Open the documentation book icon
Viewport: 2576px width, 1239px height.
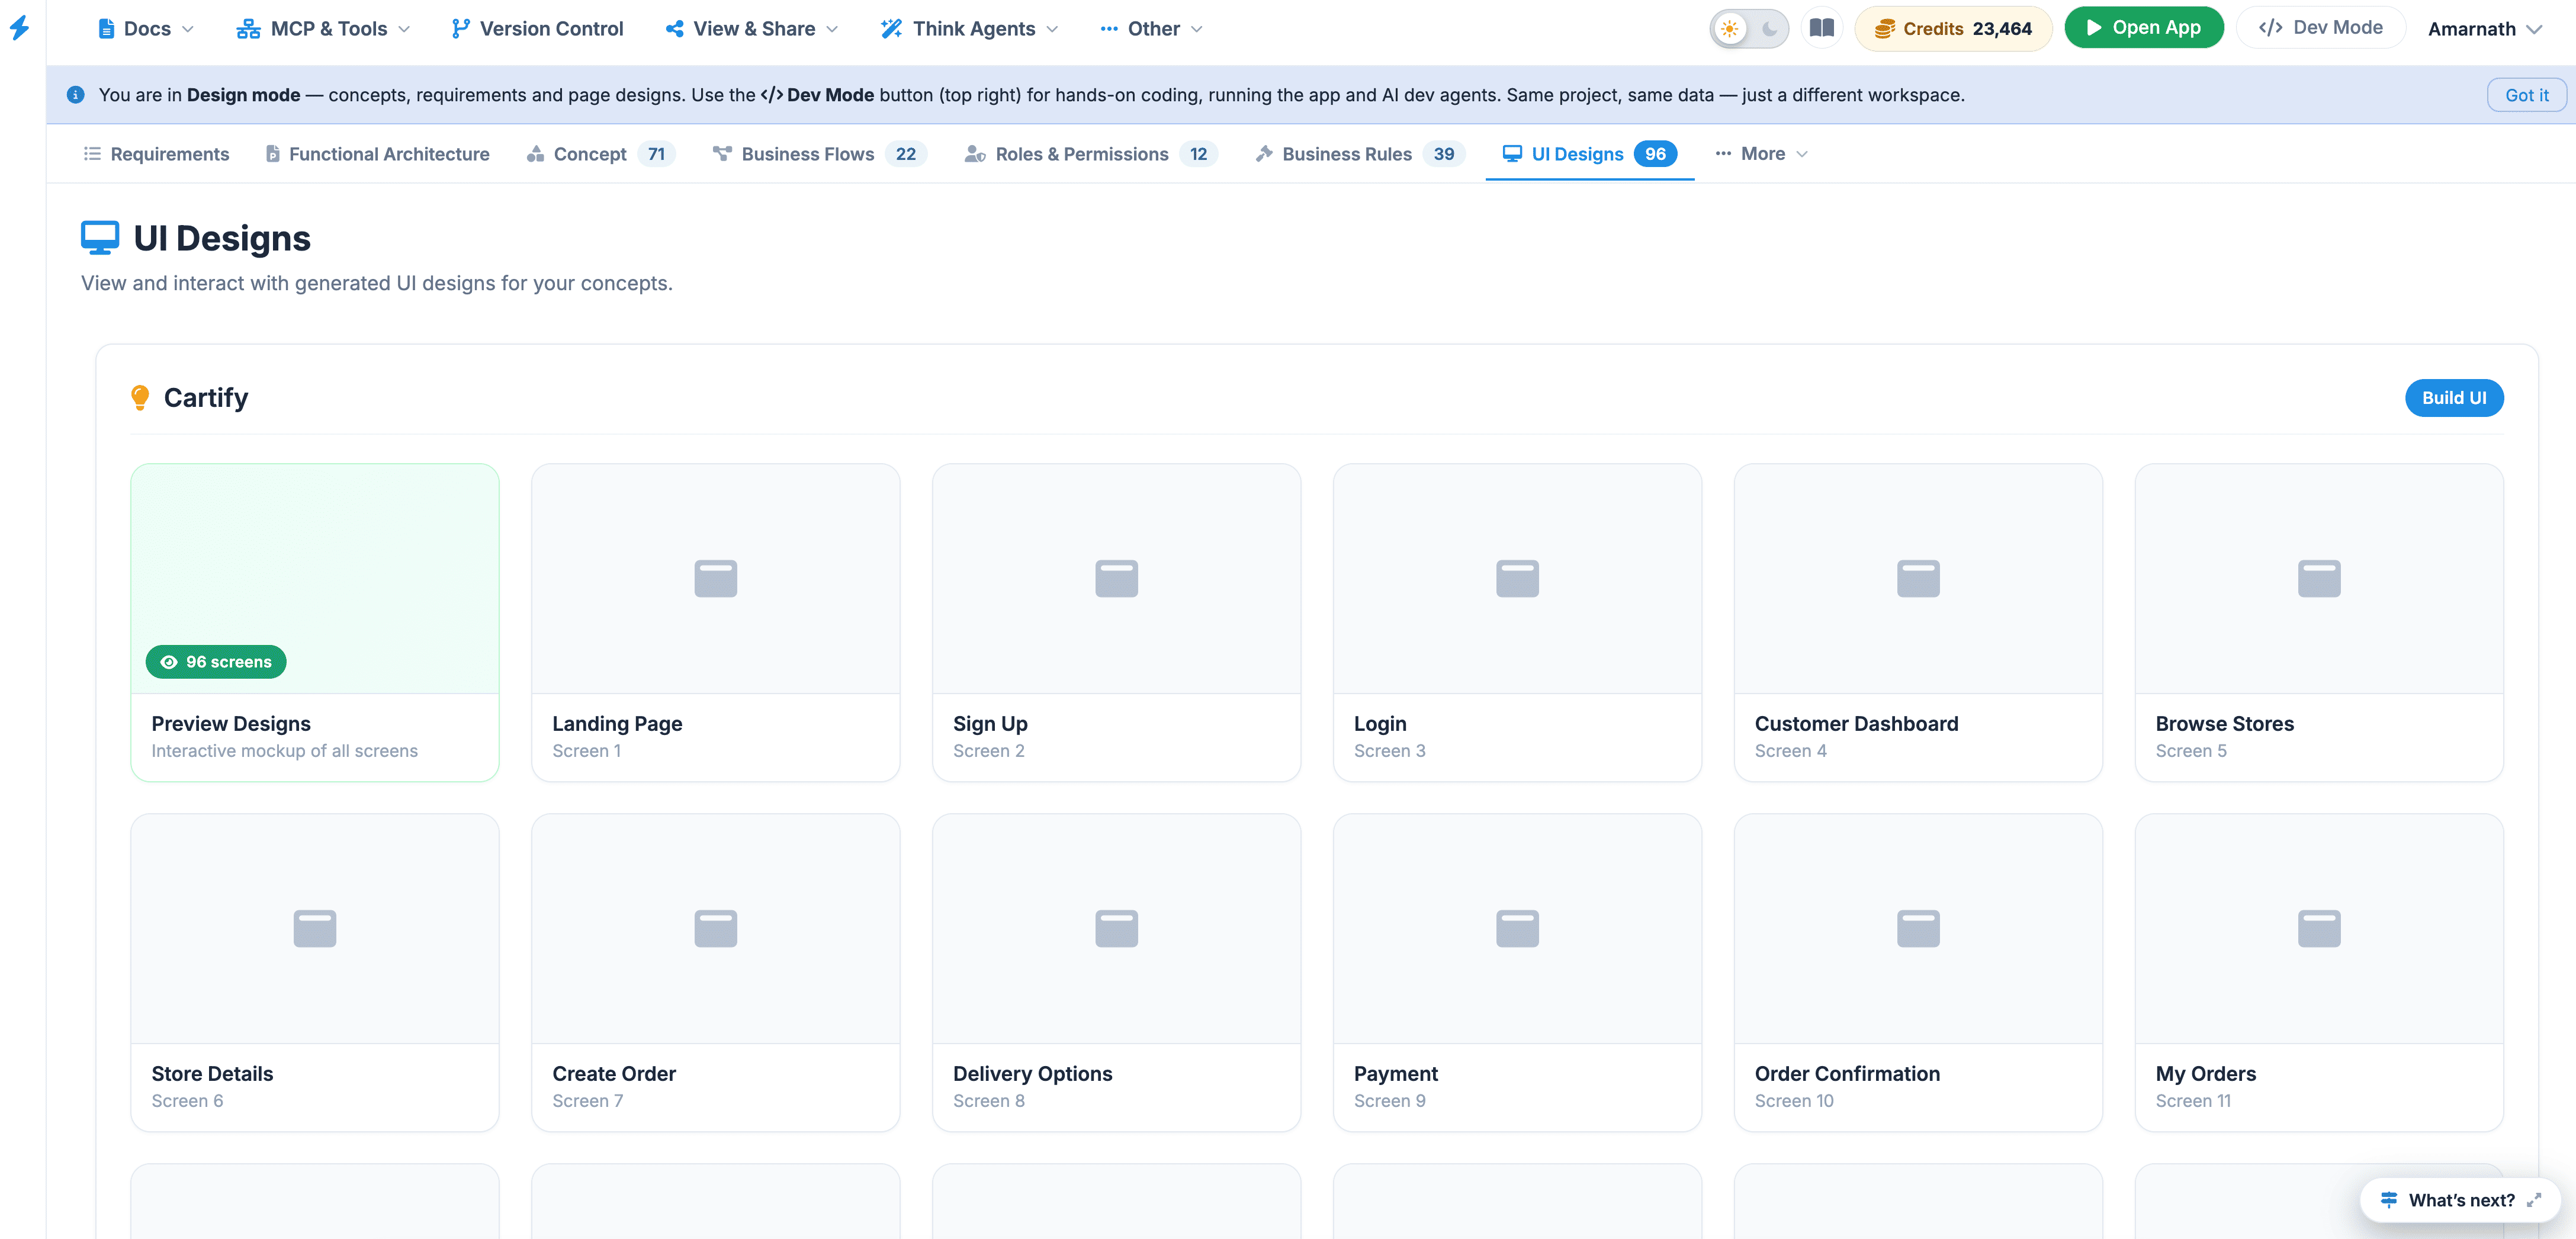[1821, 28]
